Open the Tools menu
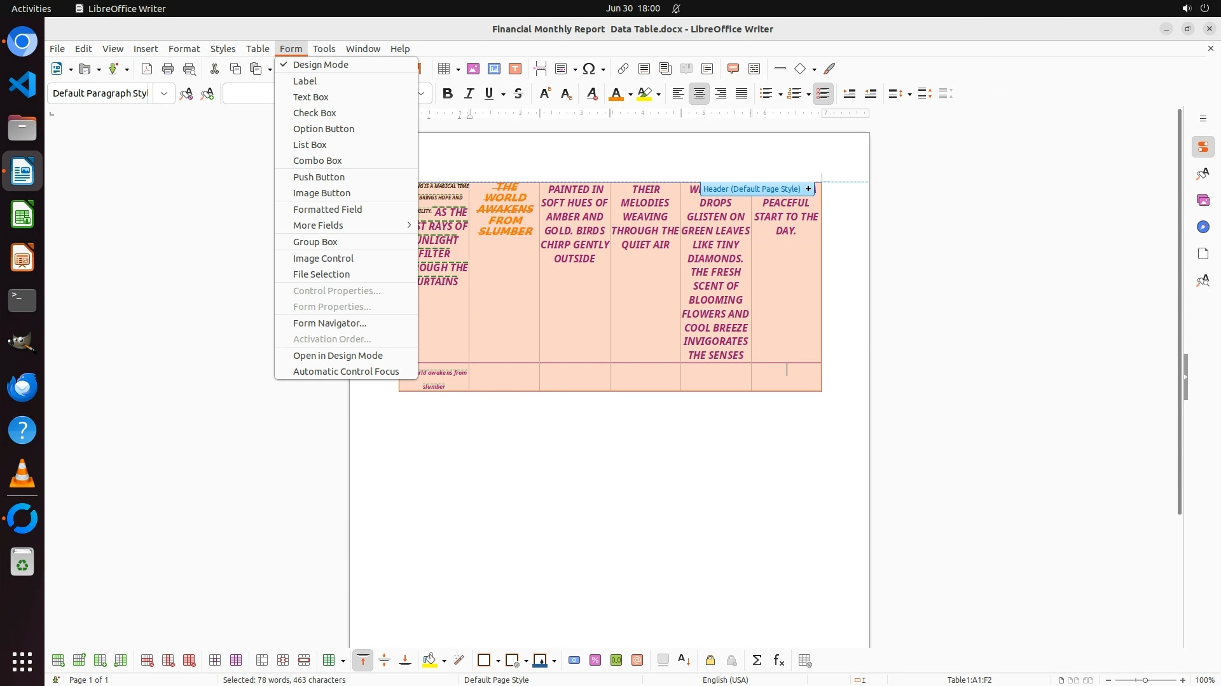The width and height of the screenshot is (1221, 686). pyautogui.click(x=324, y=49)
